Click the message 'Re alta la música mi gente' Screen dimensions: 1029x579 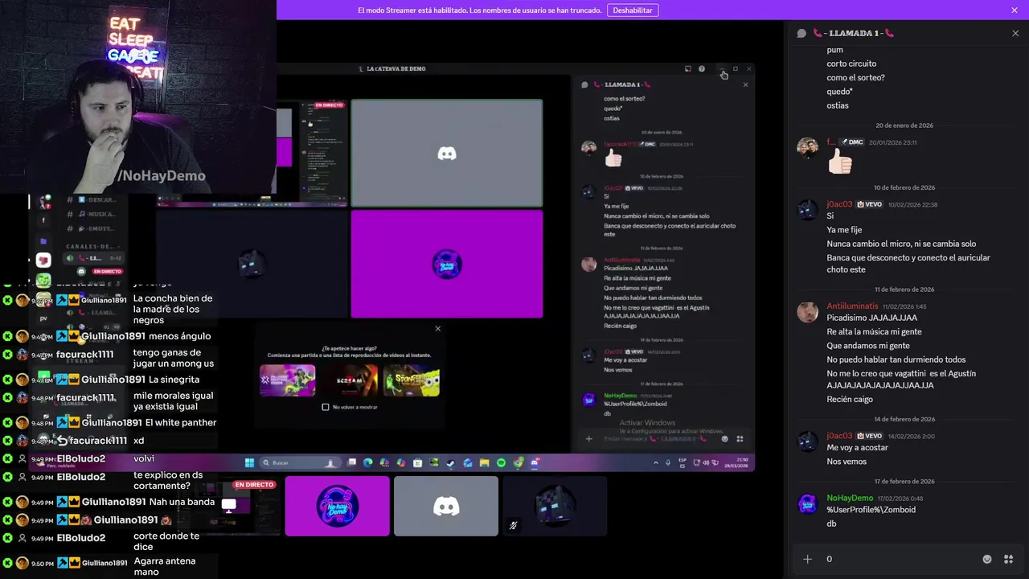coord(874,332)
